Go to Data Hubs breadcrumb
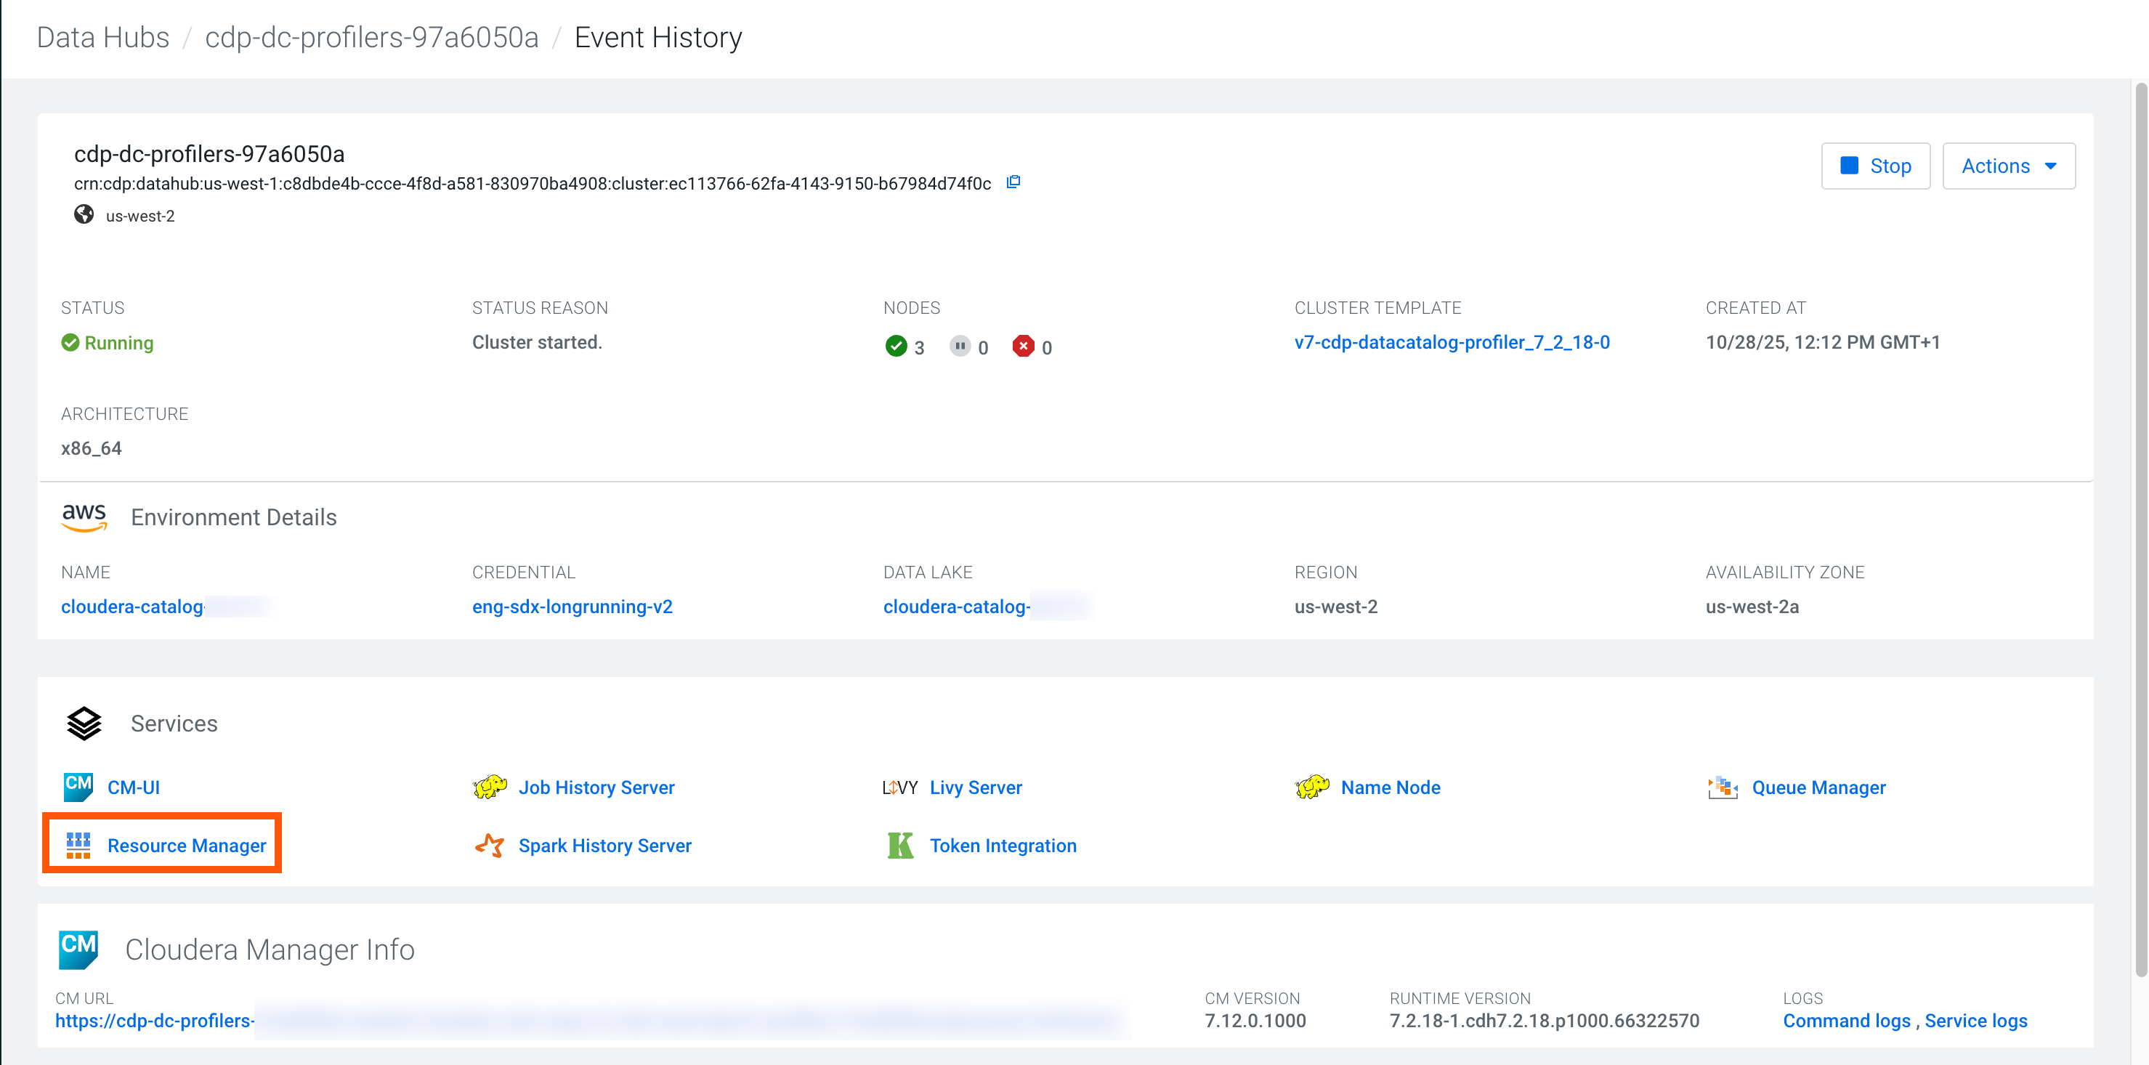Viewport: 2149px width, 1065px height. (x=102, y=38)
